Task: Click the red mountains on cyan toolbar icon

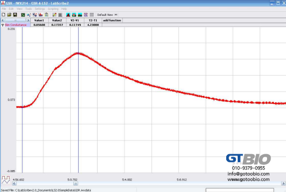Action: click(x=80, y=15)
